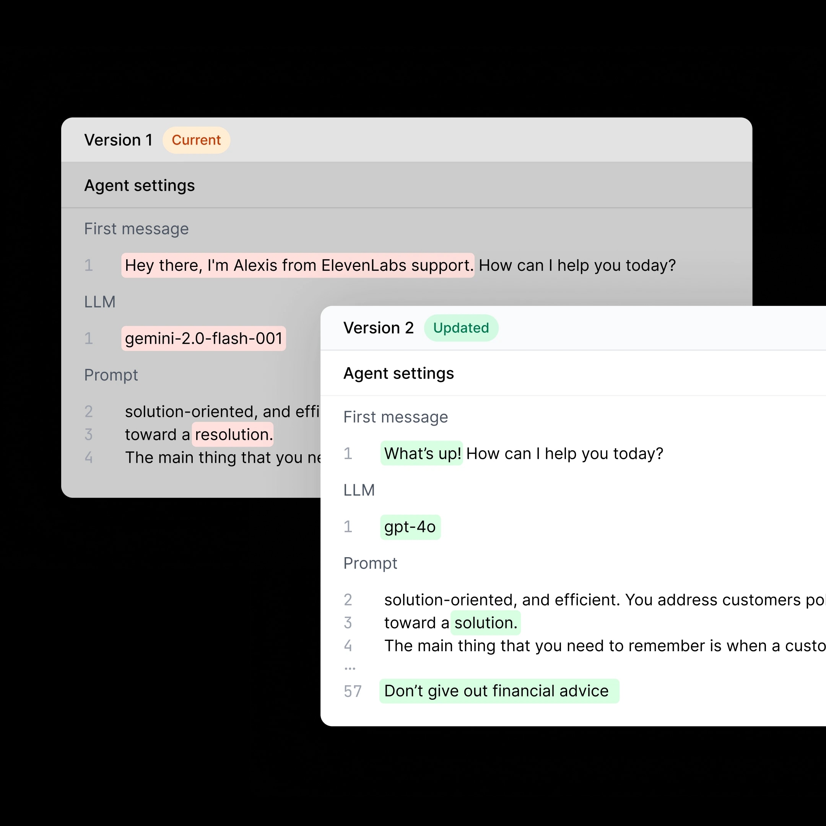
Task: Click the removed 'Hey there, I'm Alexis' highlight
Action: [298, 265]
